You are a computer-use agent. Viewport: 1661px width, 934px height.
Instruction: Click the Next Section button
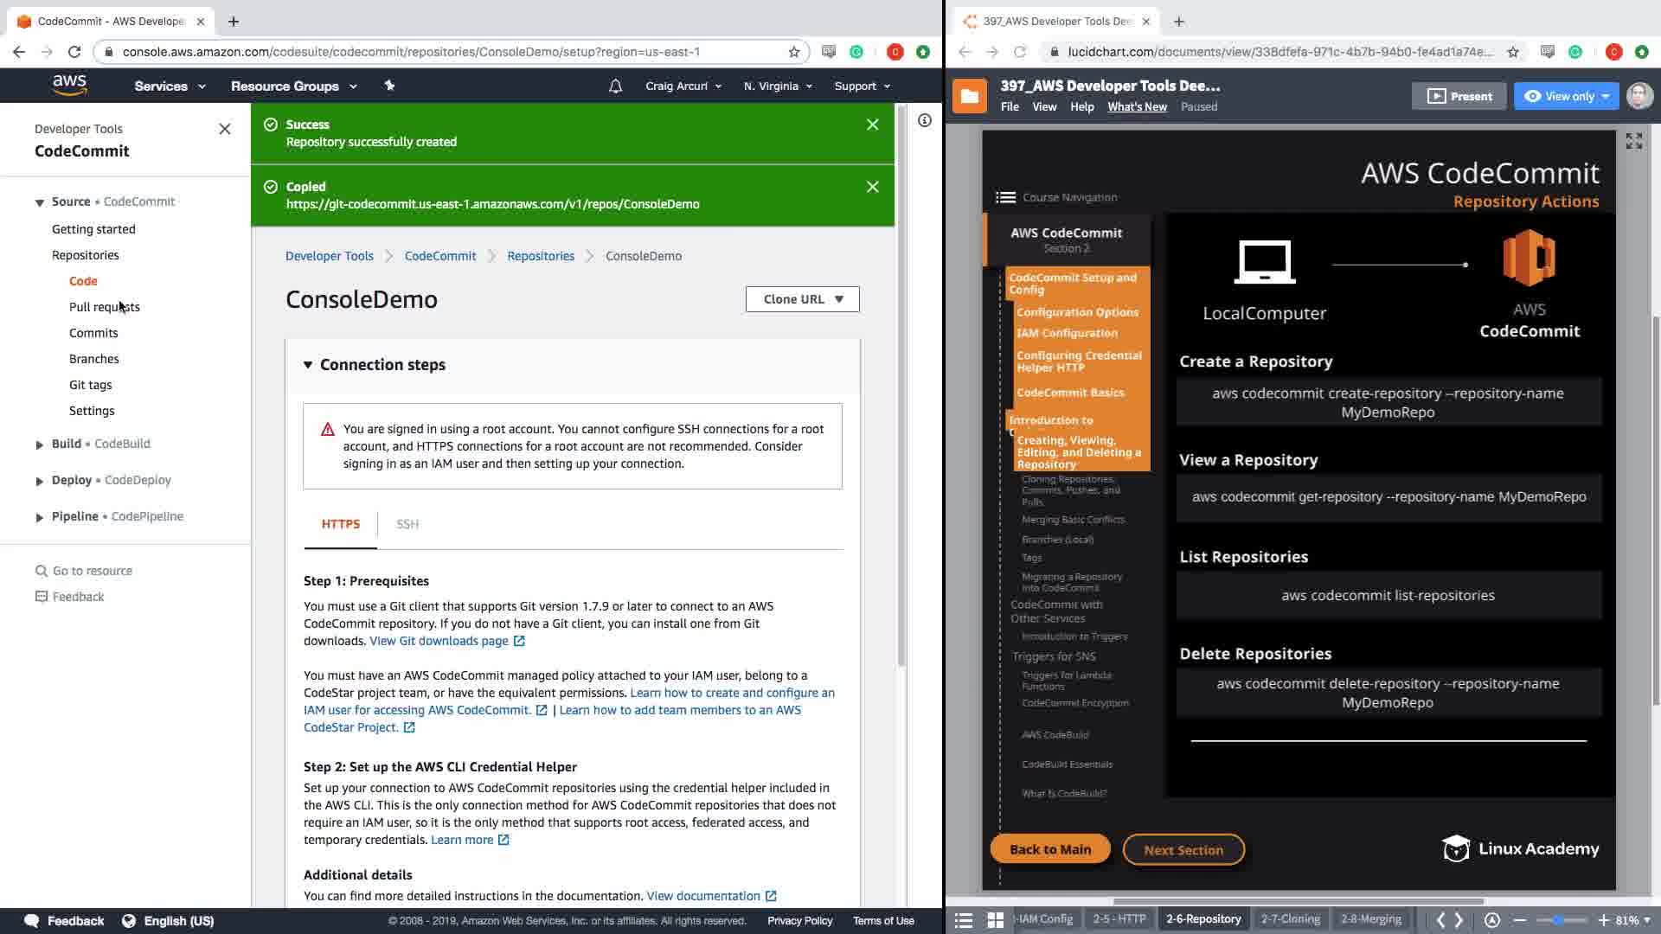point(1183,850)
